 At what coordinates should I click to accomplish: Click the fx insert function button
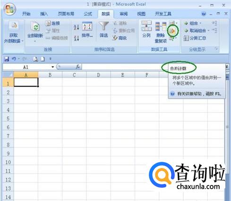pyautogui.click(x=78, y=67)
